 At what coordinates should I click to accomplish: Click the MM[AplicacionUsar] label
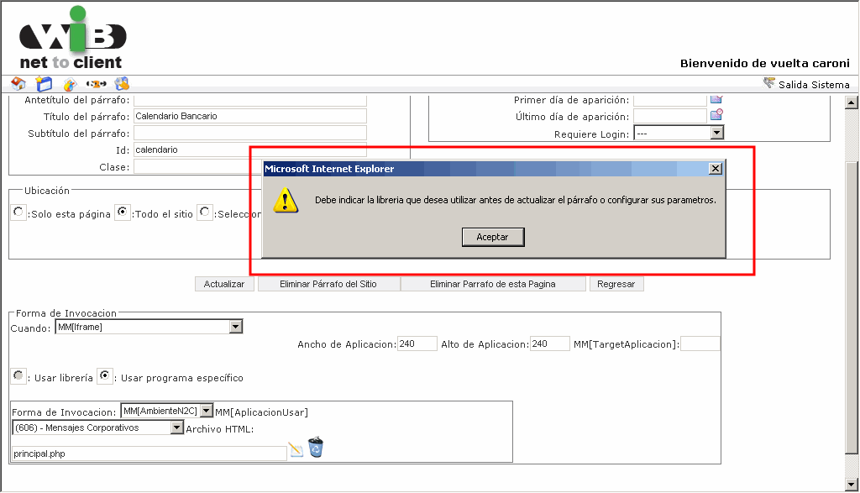(262, 412)
